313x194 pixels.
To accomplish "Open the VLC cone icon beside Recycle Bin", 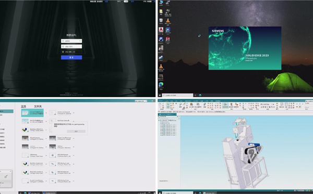I will (168, 21).
